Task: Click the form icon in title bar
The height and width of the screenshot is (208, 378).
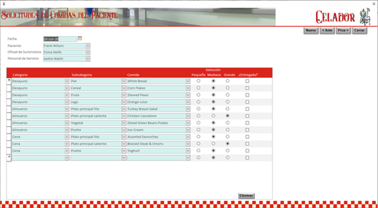Action: tap(4, 3)
